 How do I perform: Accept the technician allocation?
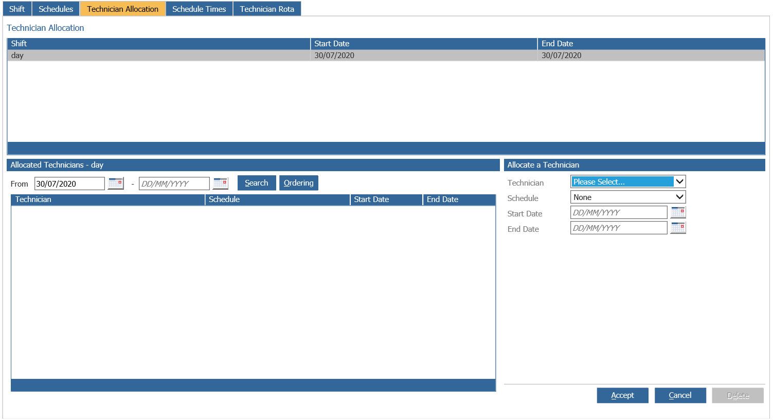click(x=622, y=395)
